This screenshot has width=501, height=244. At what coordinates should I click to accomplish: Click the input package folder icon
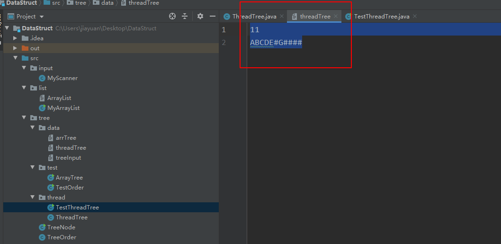[34, 68]
